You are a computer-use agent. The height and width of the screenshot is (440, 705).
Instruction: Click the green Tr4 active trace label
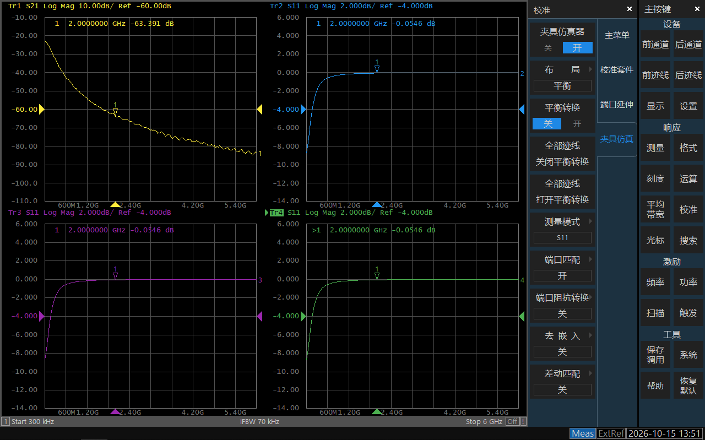(277, 213)
